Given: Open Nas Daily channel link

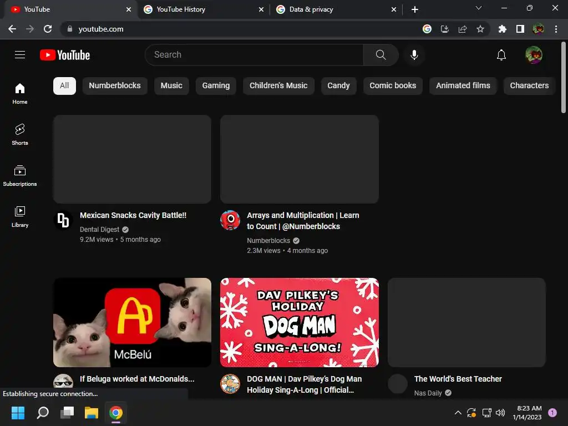Looking at the screenshot, I should 428,393.
